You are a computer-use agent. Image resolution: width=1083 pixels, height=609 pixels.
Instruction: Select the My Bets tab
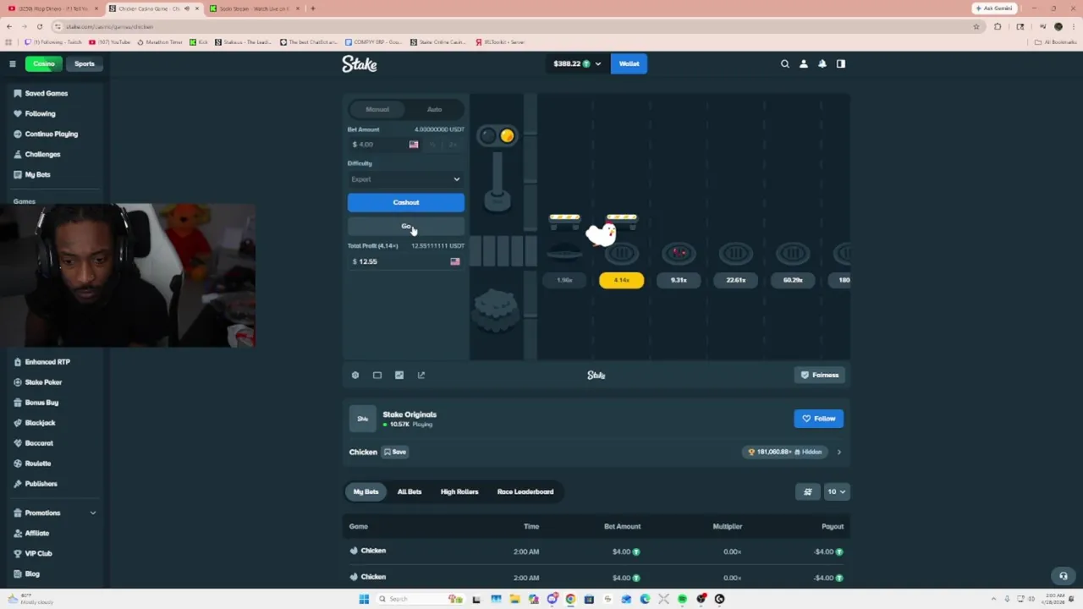[366, 491]
